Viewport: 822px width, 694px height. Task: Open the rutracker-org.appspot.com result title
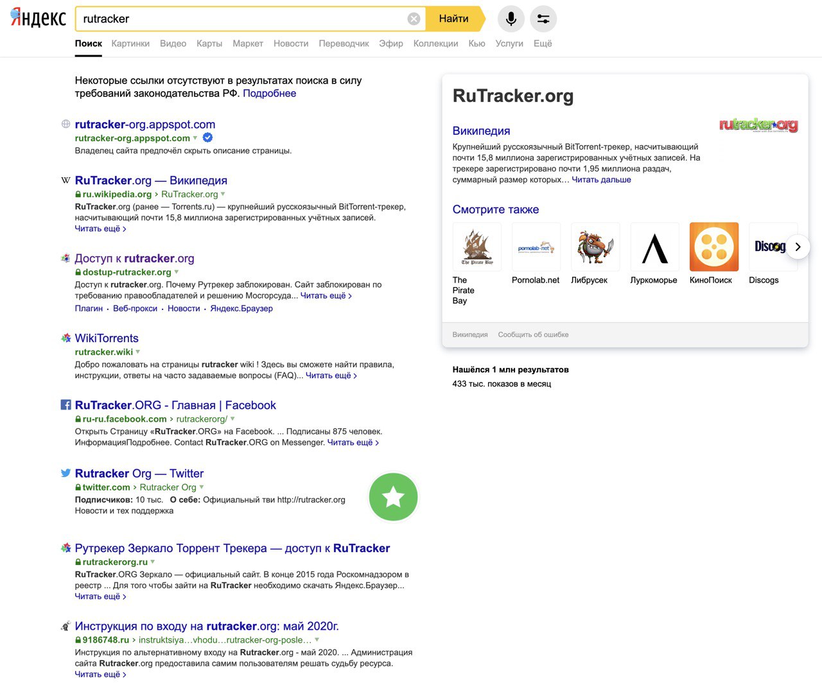[x=145, y=125]
